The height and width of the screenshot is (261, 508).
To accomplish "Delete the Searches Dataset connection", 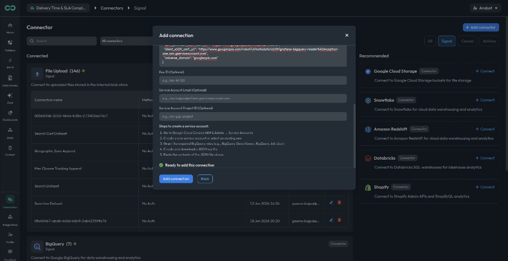I will 339,203.
